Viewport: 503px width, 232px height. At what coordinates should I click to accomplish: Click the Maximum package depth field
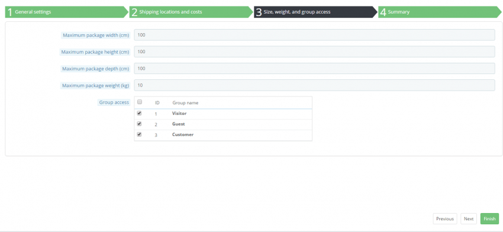tap(314, 68)
